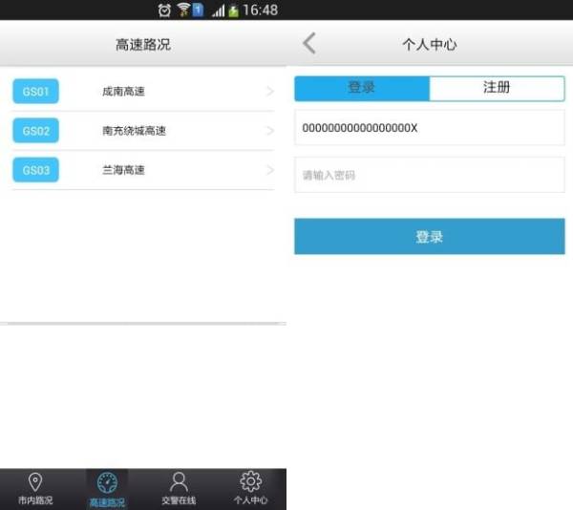Tap the signal strength bars icon
The image size is (573, 510).
pos(218,11)
